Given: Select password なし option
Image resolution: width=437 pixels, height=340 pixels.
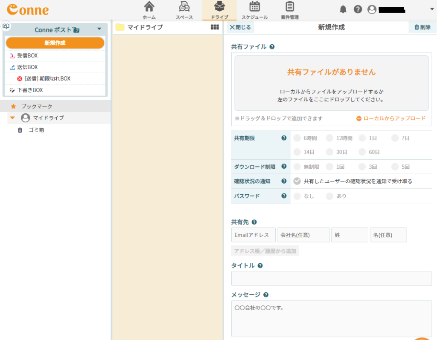Looking at the screenshot, I should (297, 196).
